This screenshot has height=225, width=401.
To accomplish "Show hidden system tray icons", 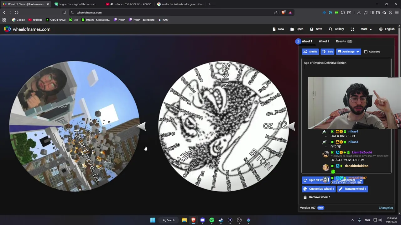I will pos(352,220).
